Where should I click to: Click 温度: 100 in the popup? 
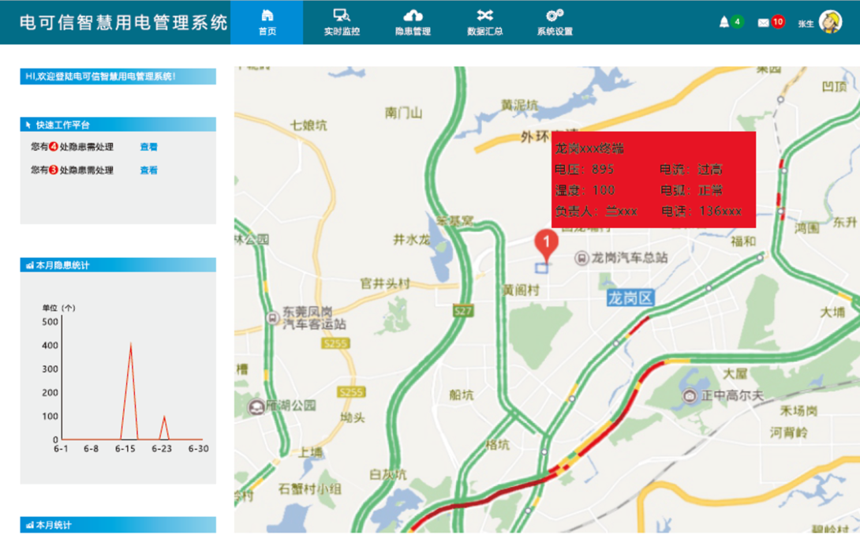coord(585,190)
